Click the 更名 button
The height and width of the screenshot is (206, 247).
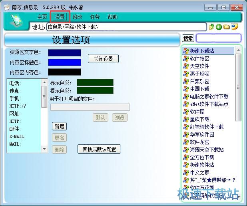59,138
